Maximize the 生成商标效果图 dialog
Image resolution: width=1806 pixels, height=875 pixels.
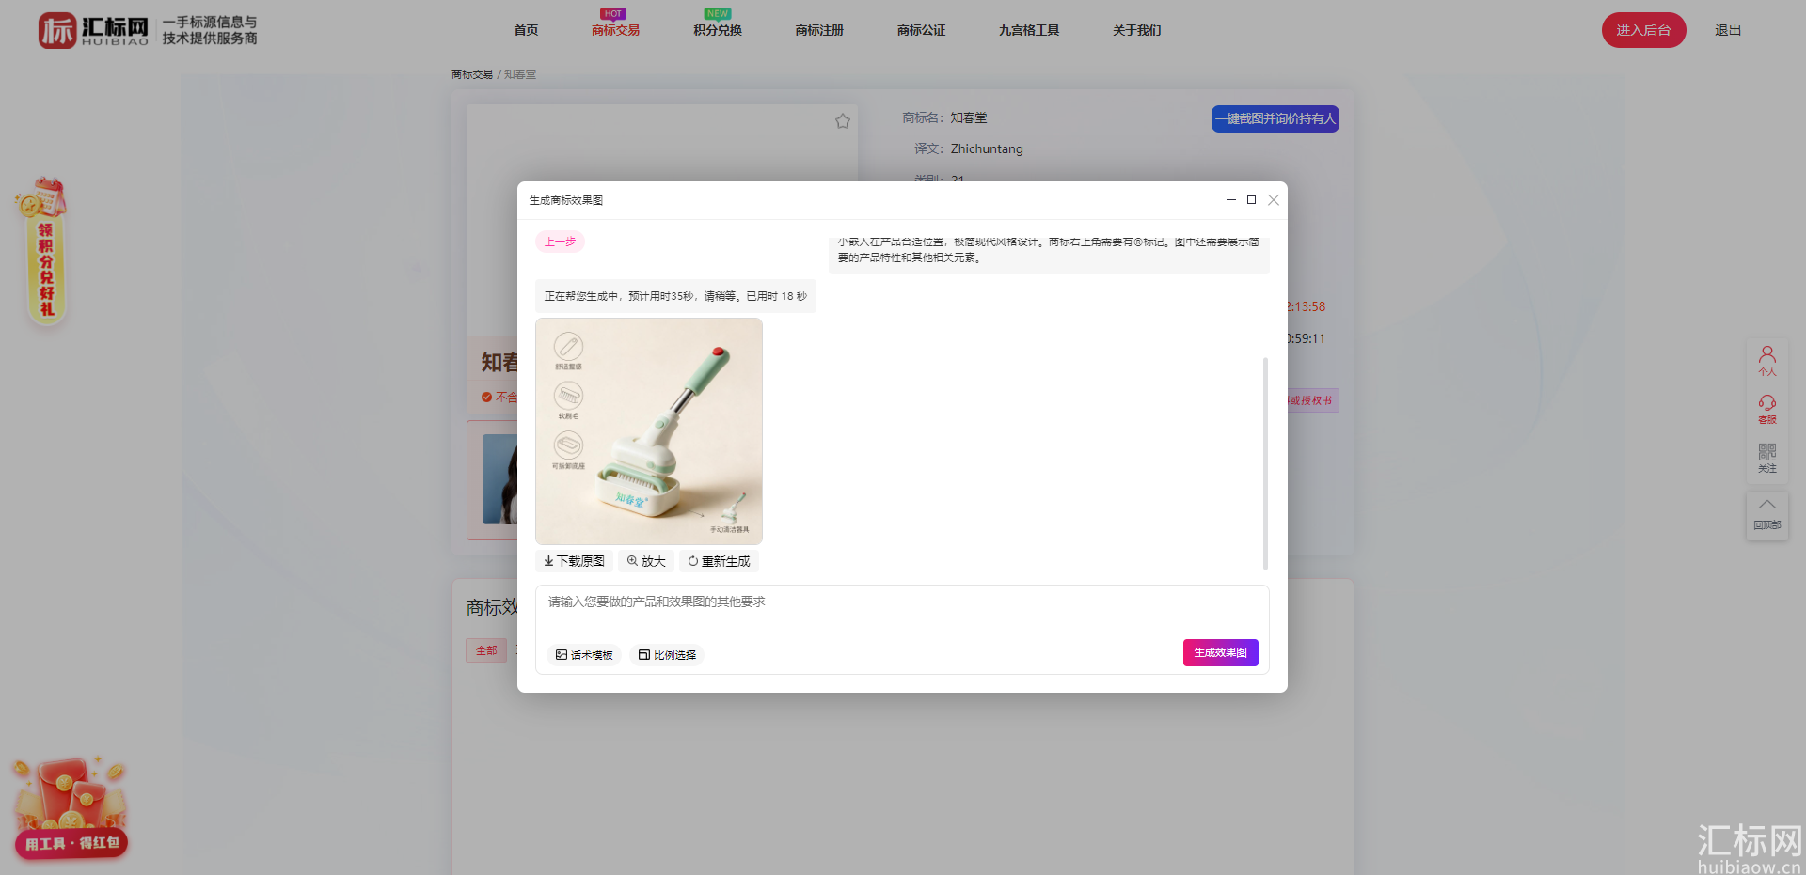coord(1251,200)
